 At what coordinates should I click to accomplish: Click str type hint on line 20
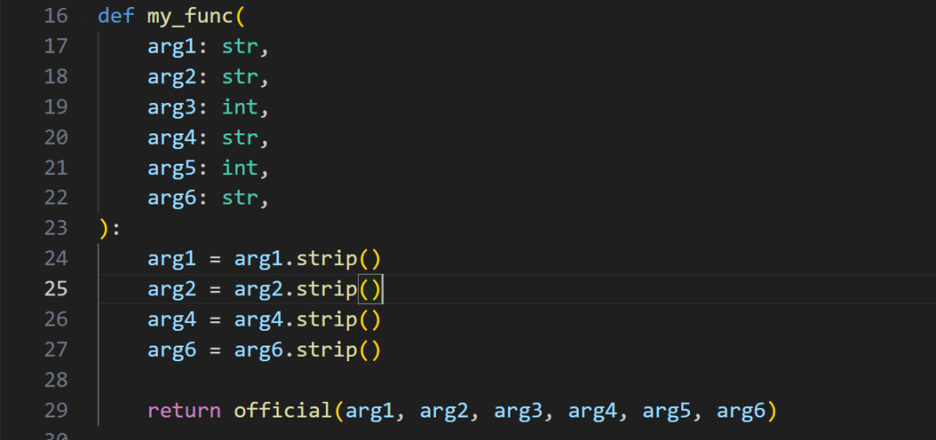(x=241, y=138)
